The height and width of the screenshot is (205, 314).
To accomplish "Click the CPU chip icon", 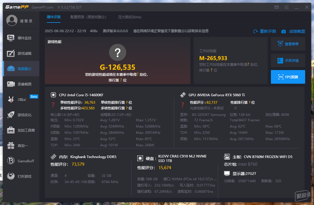I will pyautogui.click(x=53, y=95).
